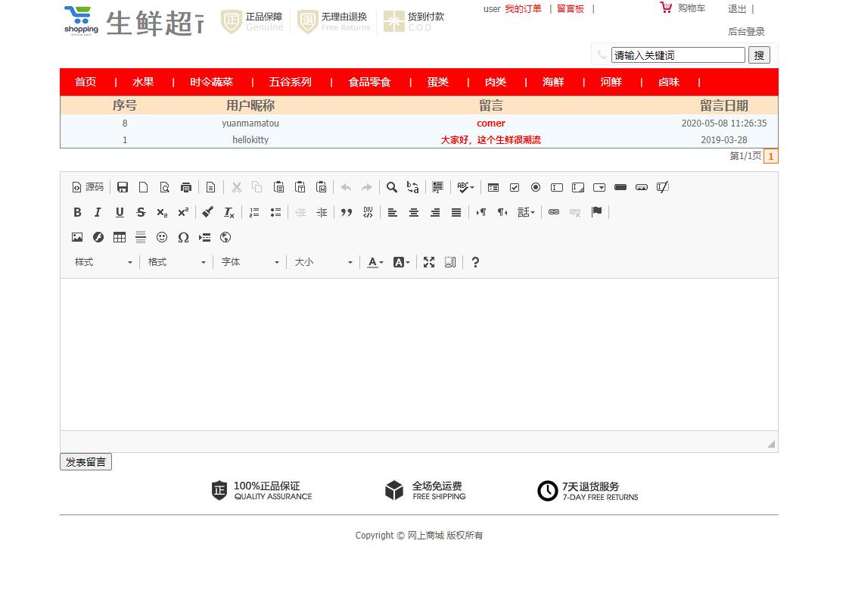The width and height of the screenshot is (849, 603).
Task: Click the Insert Image icon in the editor
Action: 77,237
